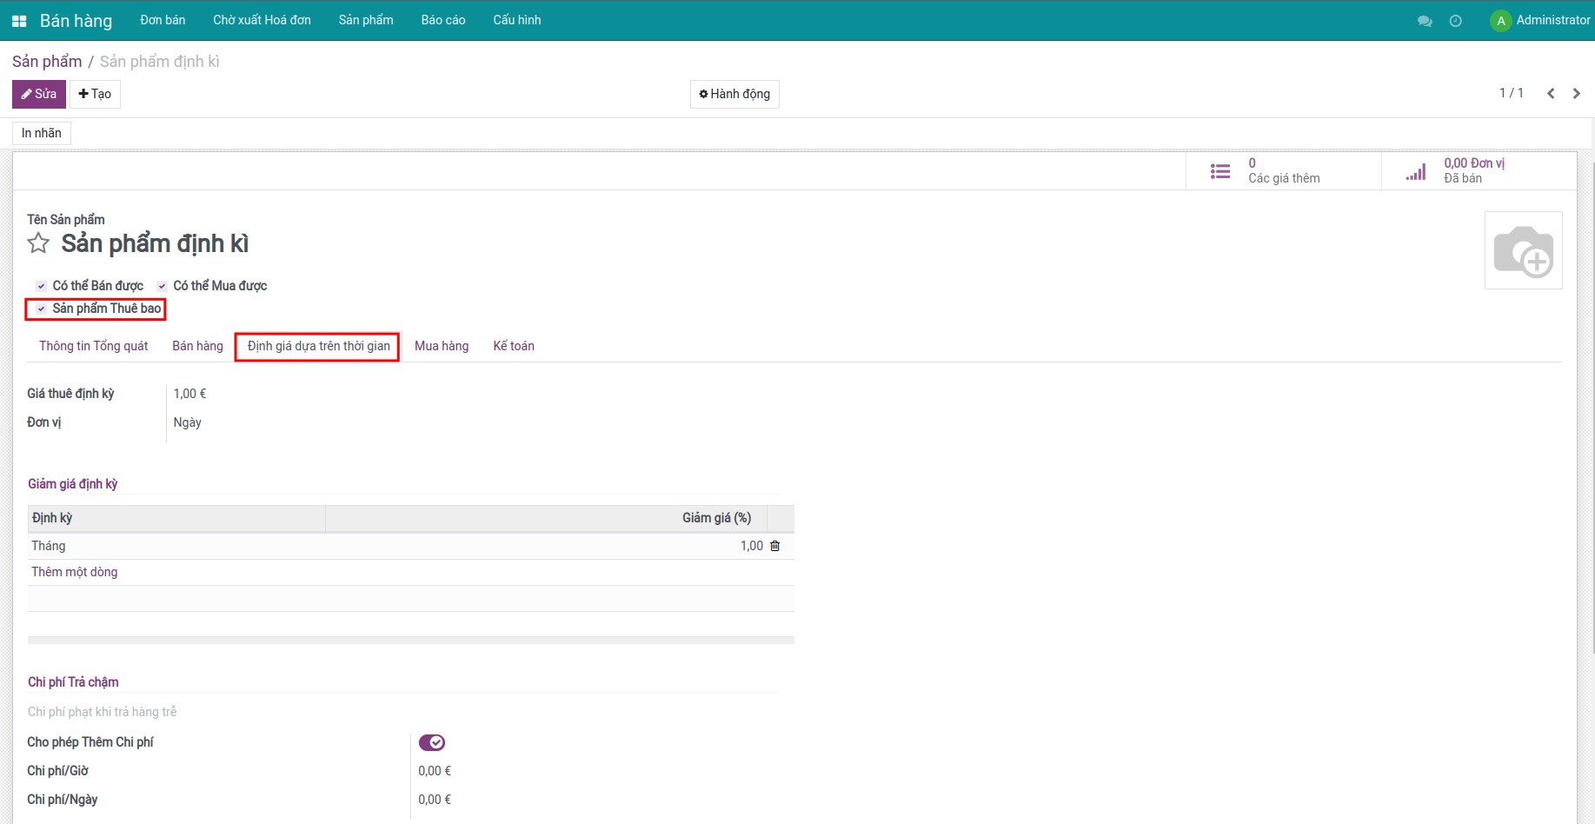This screenshot has height=824, width=1595.
Task: Open the activities clock icon
Action: click(x=1456, y=21)
